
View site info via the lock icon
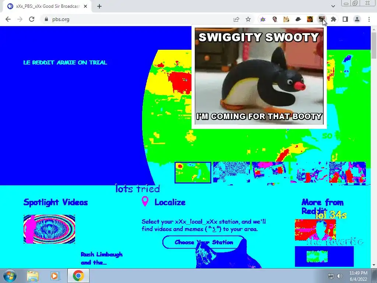46,19
